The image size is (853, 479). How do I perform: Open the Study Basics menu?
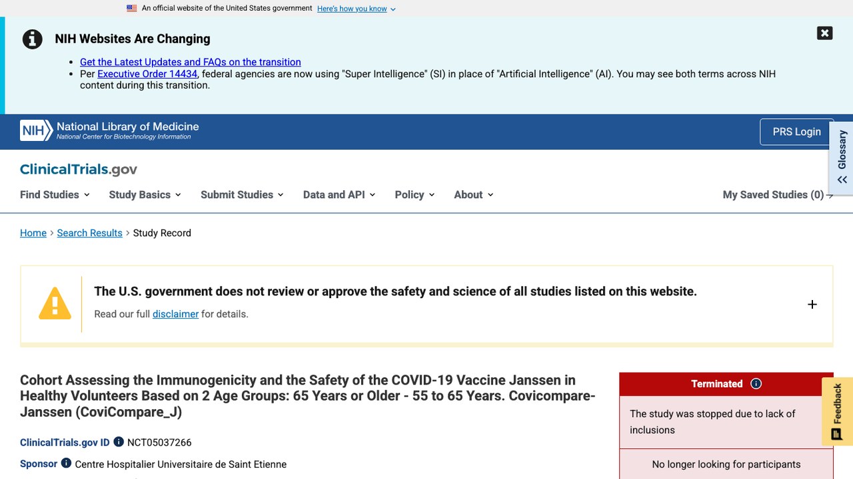point(145,194)
